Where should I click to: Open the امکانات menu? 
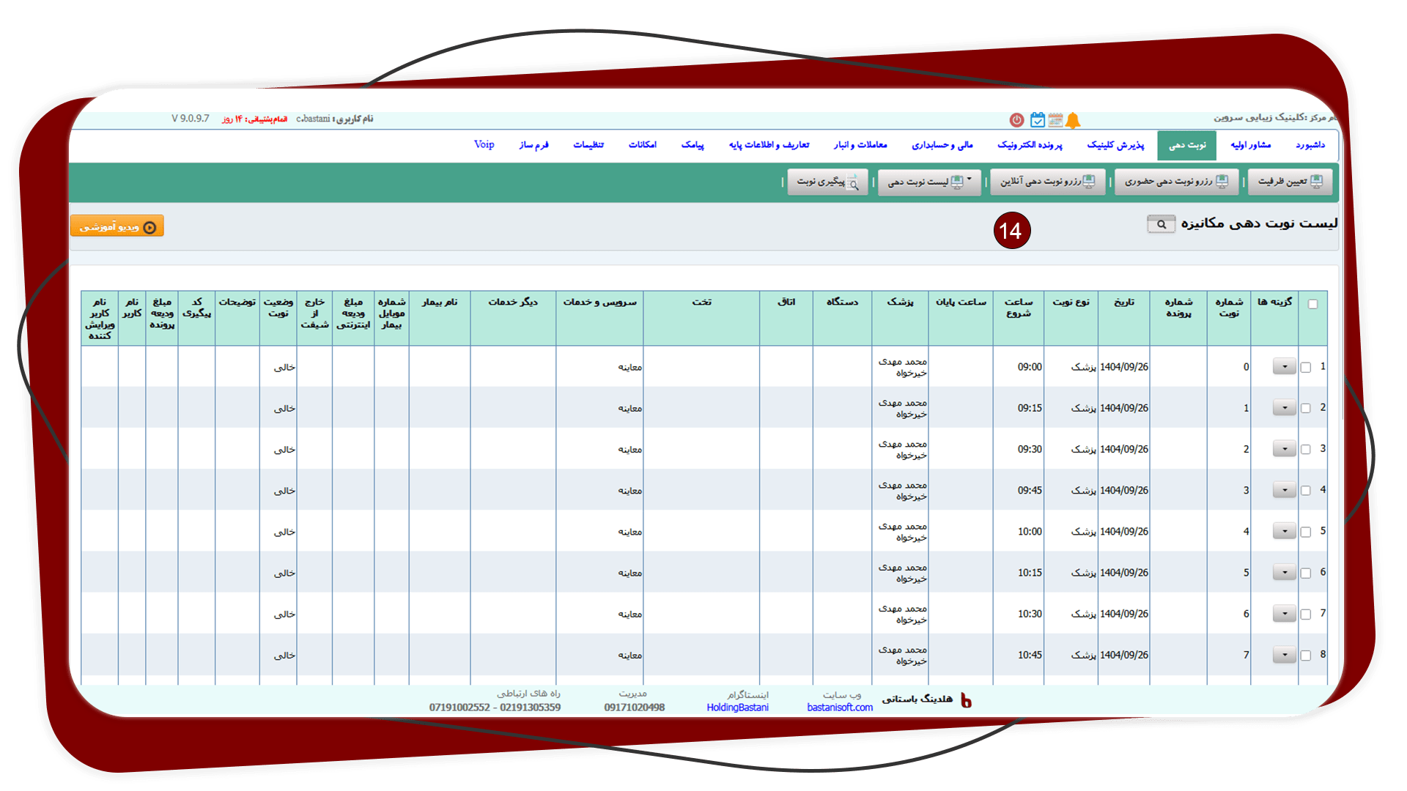[x=642, y=145]
